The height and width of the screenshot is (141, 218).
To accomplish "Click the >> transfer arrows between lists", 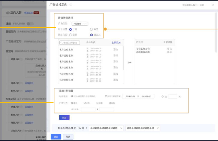I will click(x=129, y=62).
